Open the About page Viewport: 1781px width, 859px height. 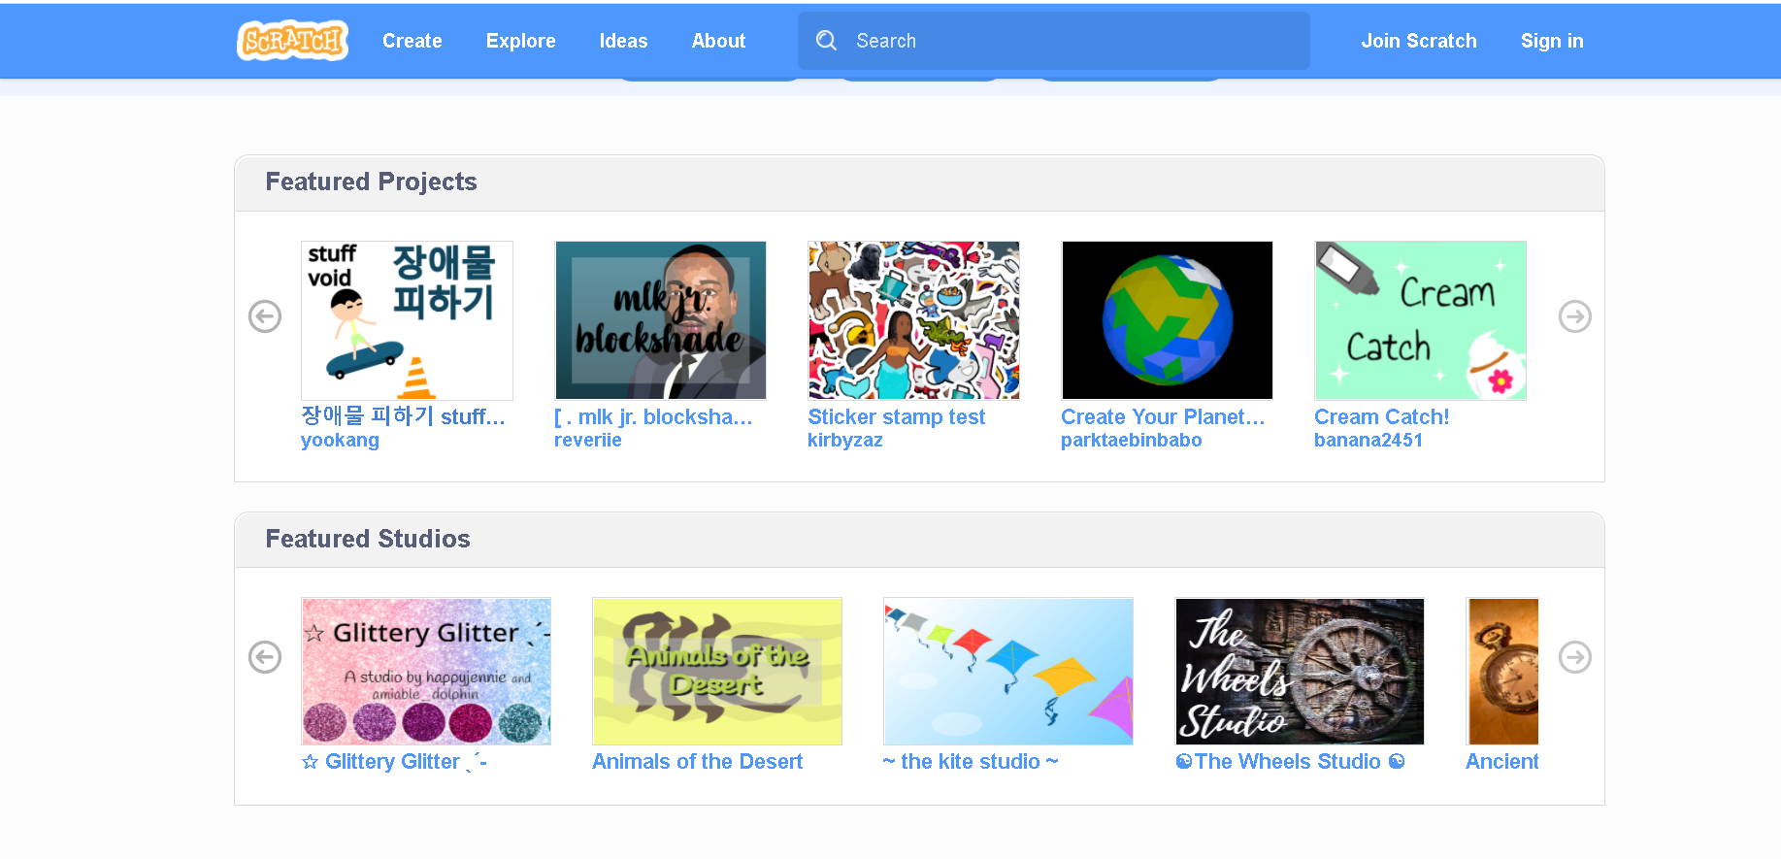click(718, 41)
